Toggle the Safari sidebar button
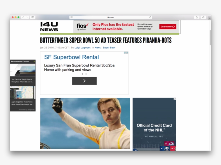Image resolution: width=221 pixels, height=165 pixels. [x=33, y=17]
